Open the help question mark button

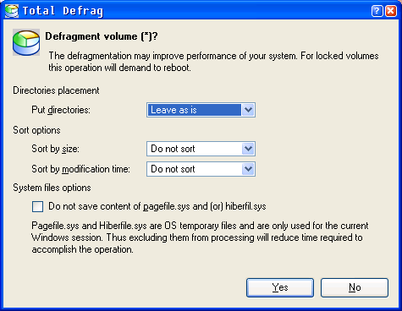point(377,11)
